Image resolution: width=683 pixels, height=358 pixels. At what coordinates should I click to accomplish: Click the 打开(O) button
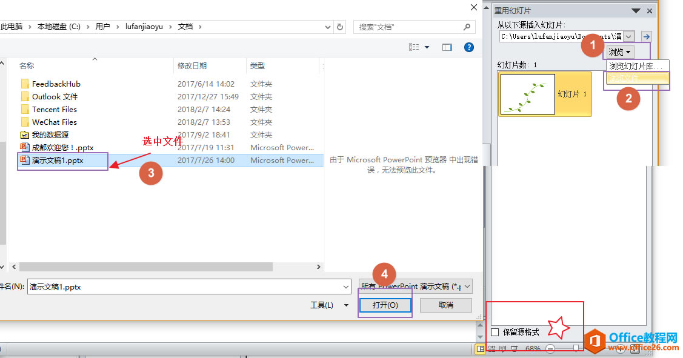click(385, 305)
